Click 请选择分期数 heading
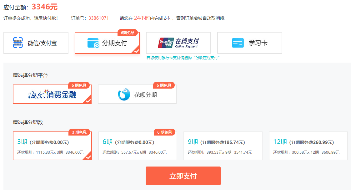This screenshot has width=351, height=190. [28, 122]
